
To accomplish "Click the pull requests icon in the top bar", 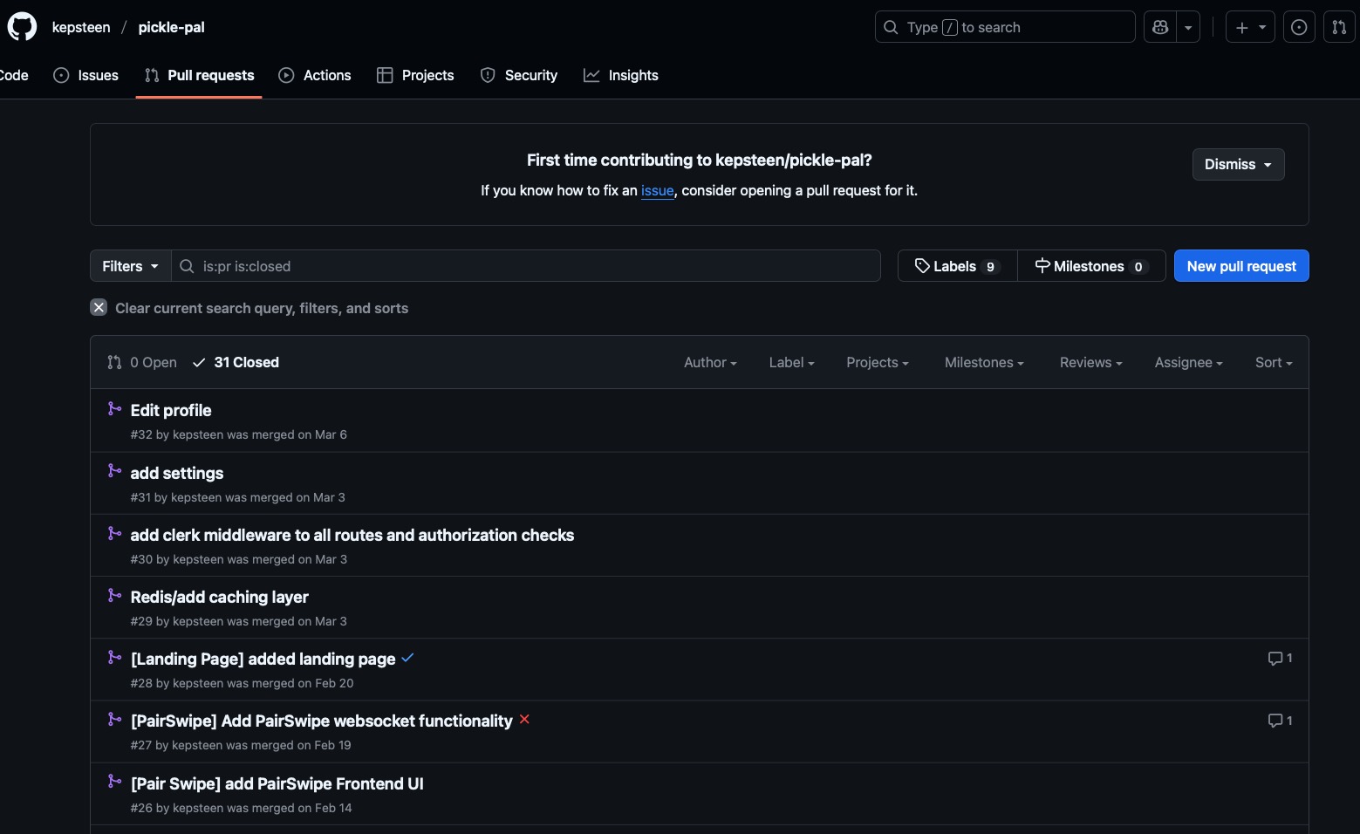I will (x=1339, y=26).
